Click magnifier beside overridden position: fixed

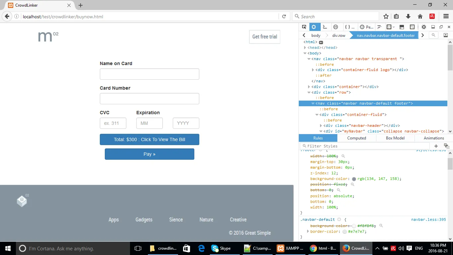[353, 184]
